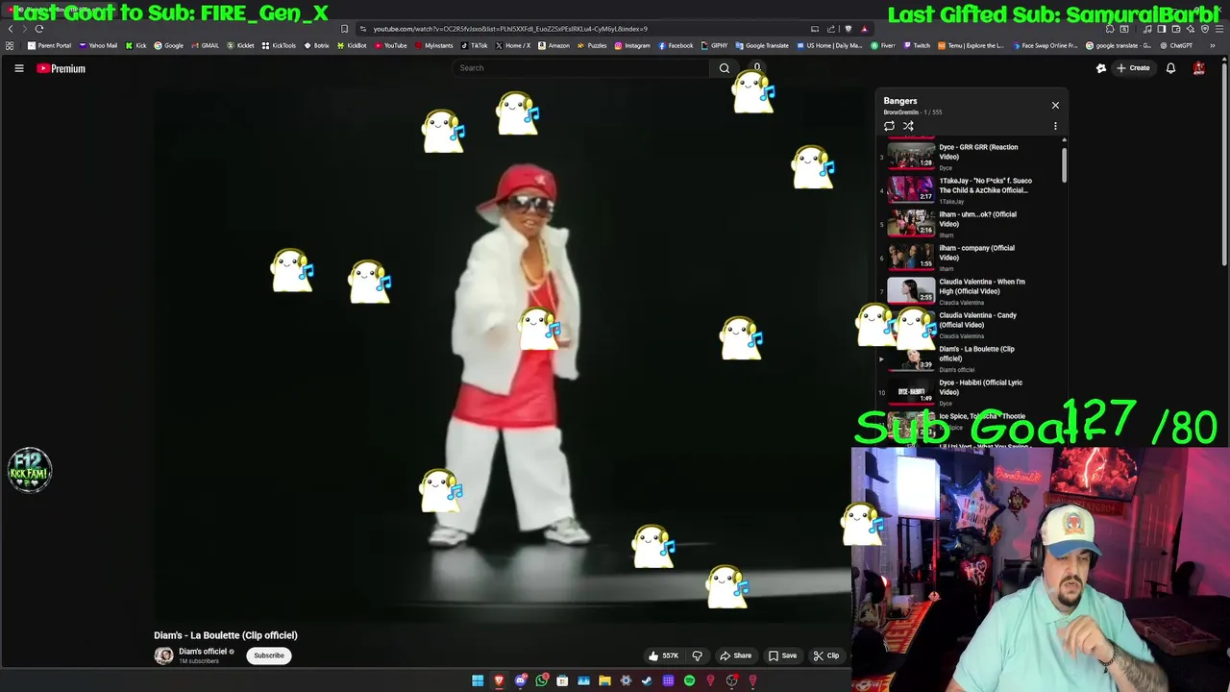Click the YouTube search magnifier button
Screen dimensions: 1230x692
point(725,68)
